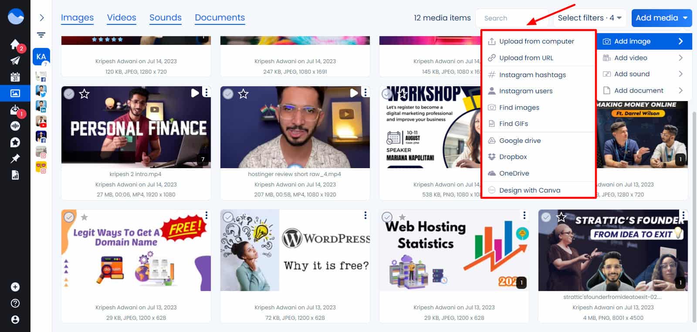The width and height of the screenshot is (697, 332).
Task: Open the reports chart document icon
Action: pos(15,175)
